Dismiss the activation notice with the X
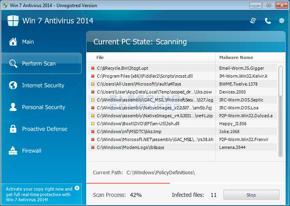Viewport: 290px width, 206px height. (77, 188)
